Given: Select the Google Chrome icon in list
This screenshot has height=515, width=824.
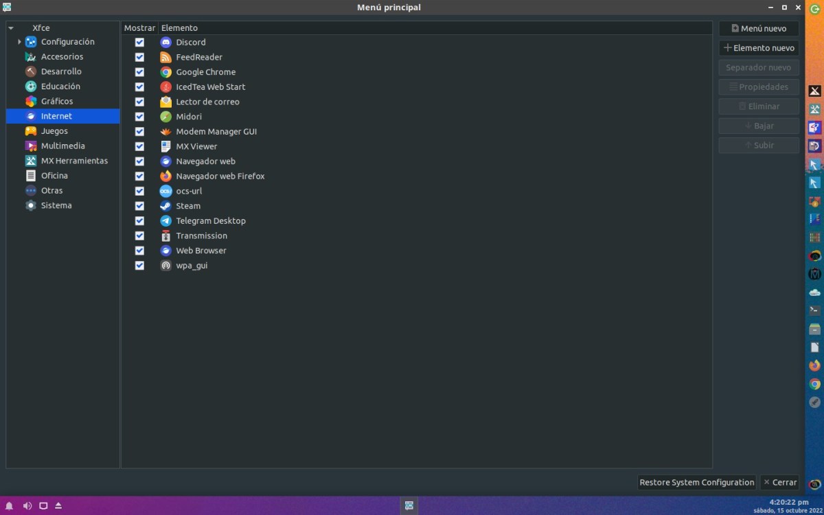Looking at the screenshot, I should (165, 72).
